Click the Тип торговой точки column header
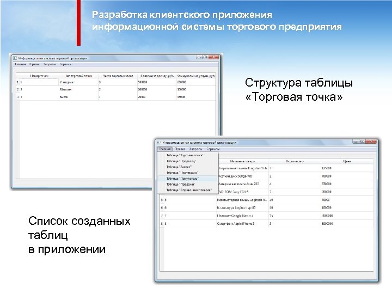Viewport: 392px width, 294px height. [78, 76]
